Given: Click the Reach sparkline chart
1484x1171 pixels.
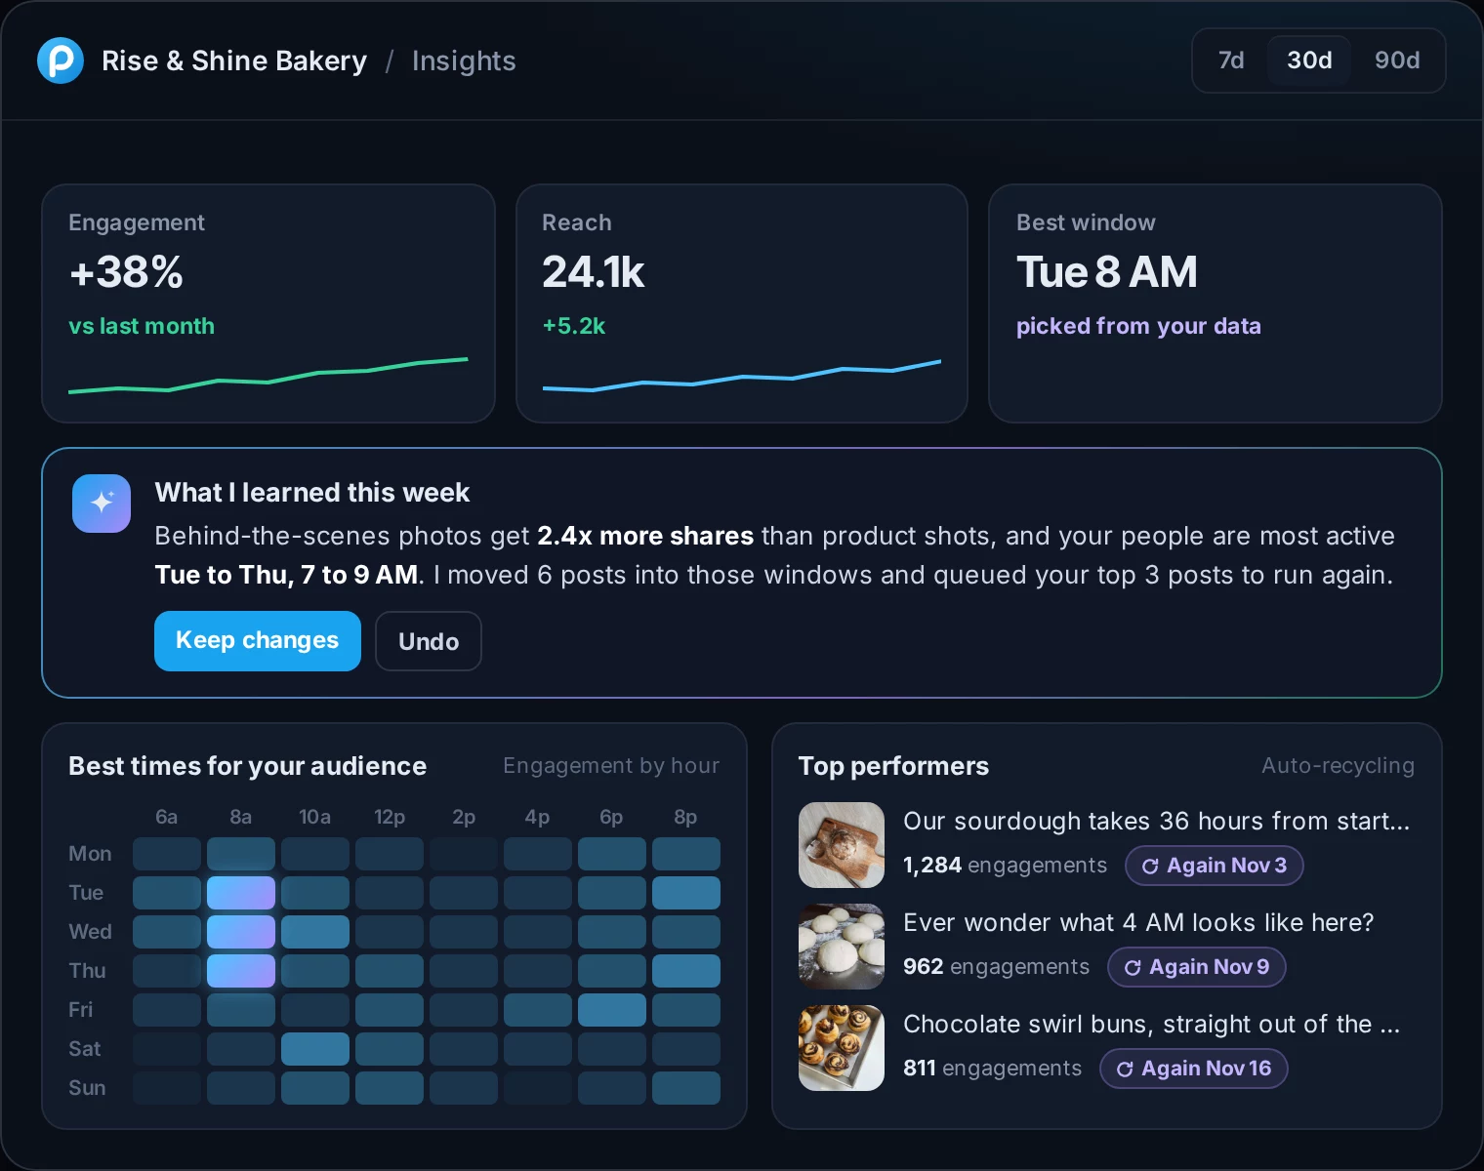Looking at the screenshot, I should [742, 376].
